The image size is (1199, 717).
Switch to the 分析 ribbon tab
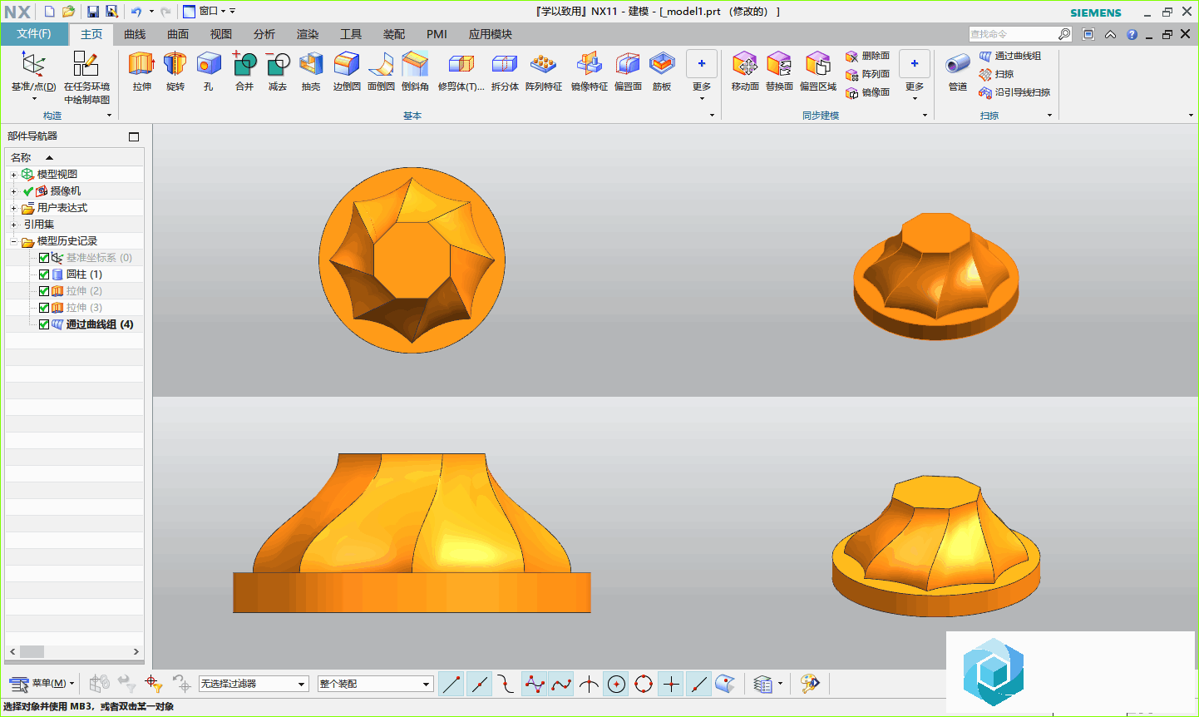click(264, 34)
